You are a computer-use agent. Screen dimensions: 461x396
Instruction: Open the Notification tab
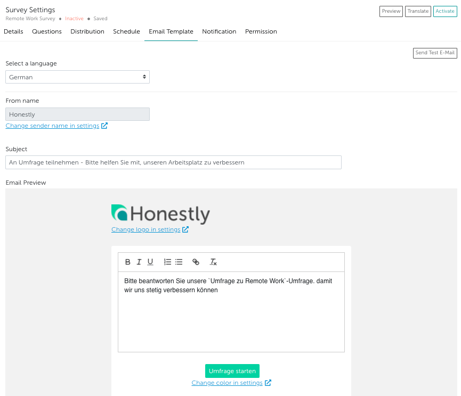tap(219, 31)
